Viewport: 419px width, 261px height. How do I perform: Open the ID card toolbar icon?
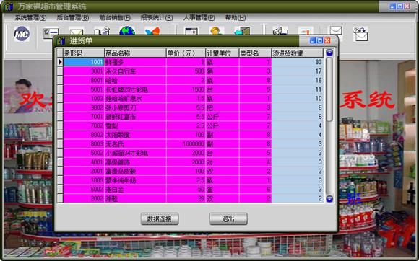tap(51, 33)
